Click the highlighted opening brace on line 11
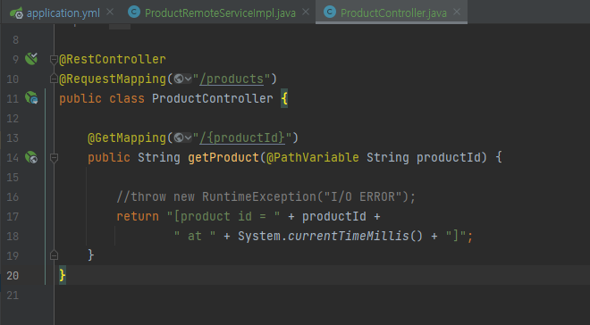This screenshot has height=325, width=590. tap(284, 99)
